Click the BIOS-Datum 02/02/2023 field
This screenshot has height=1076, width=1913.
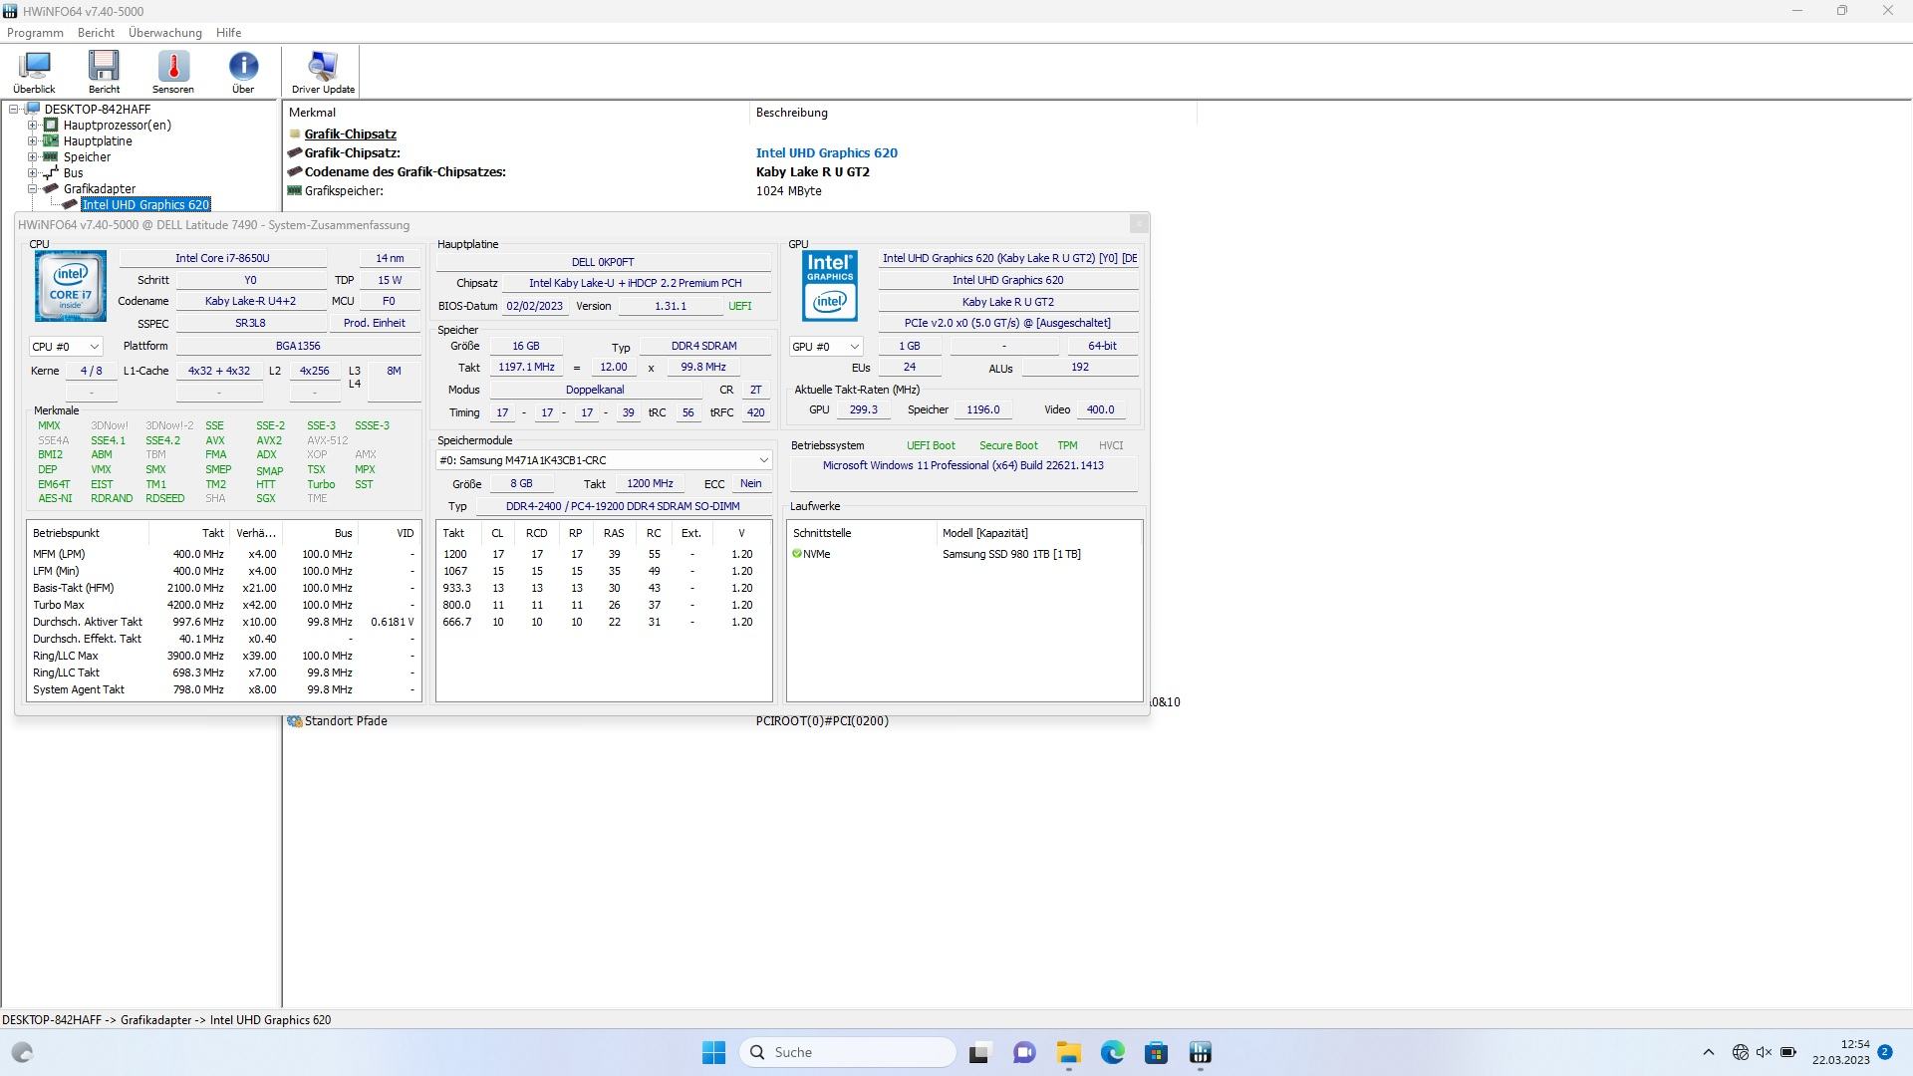(534, 307)
